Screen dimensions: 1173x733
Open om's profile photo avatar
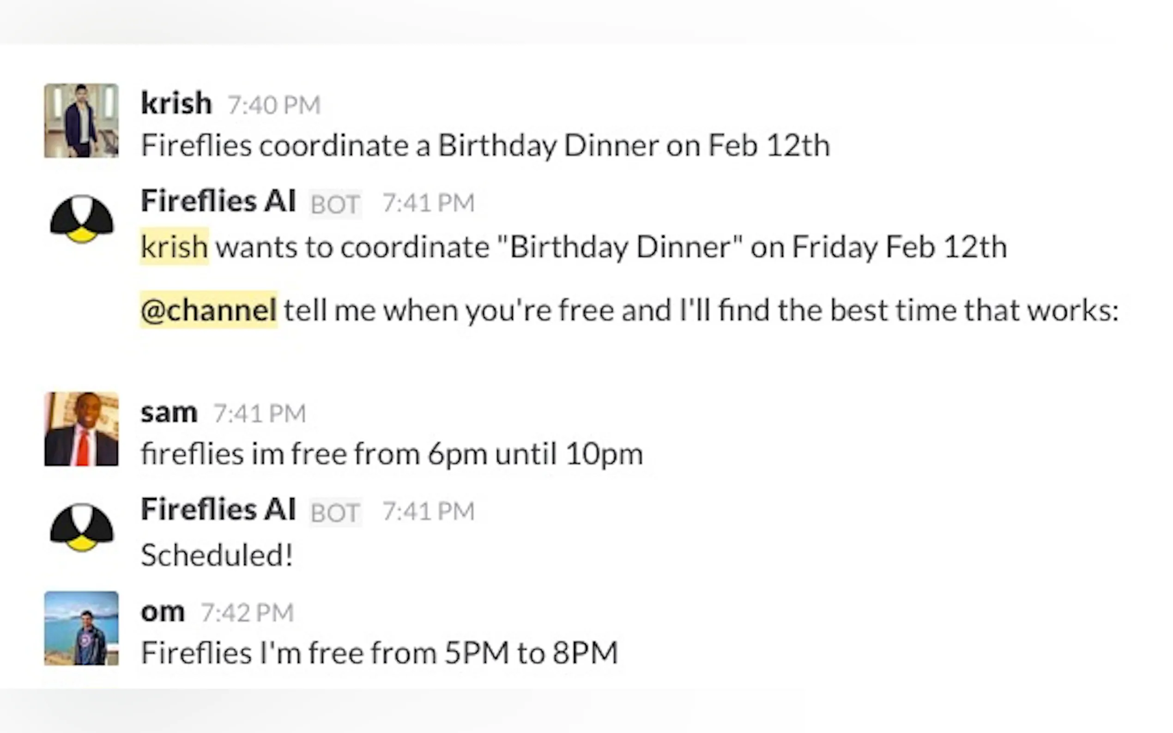(81, 628)
